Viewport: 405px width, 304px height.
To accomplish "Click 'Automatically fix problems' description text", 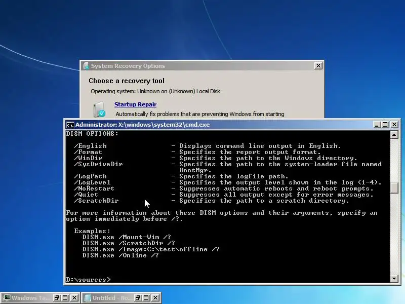I will tap(200, 114).
